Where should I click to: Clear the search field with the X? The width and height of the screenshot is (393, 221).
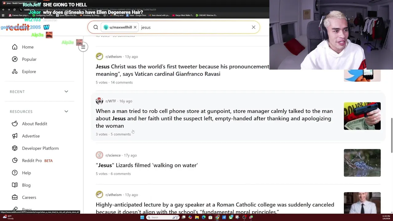point(254,27)
